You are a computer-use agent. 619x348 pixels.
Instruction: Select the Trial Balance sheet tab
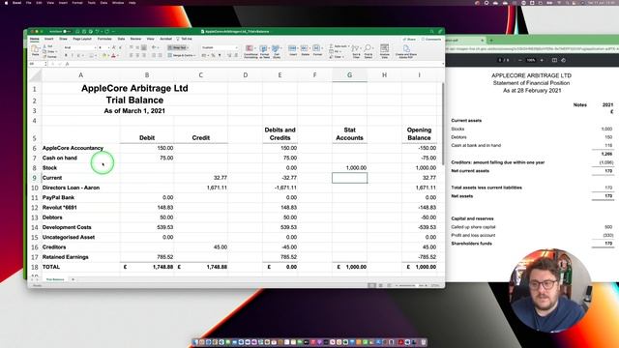pos(55,279)
